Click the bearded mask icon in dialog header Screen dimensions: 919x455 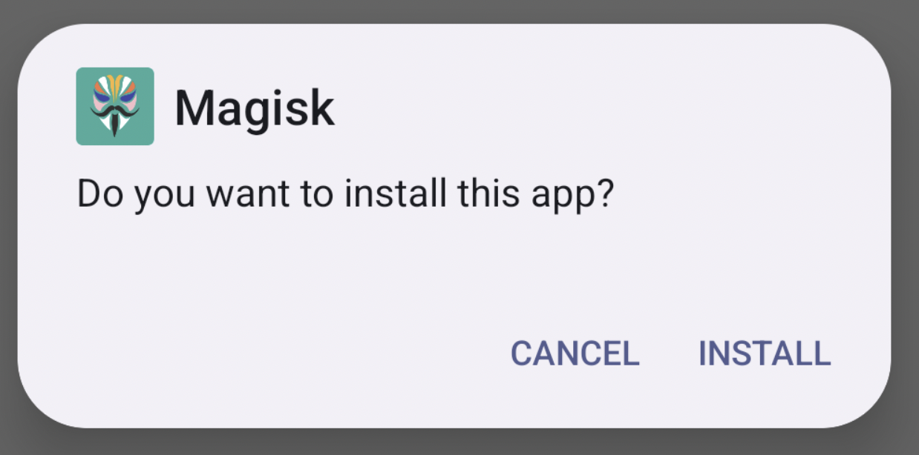[115, 106]
